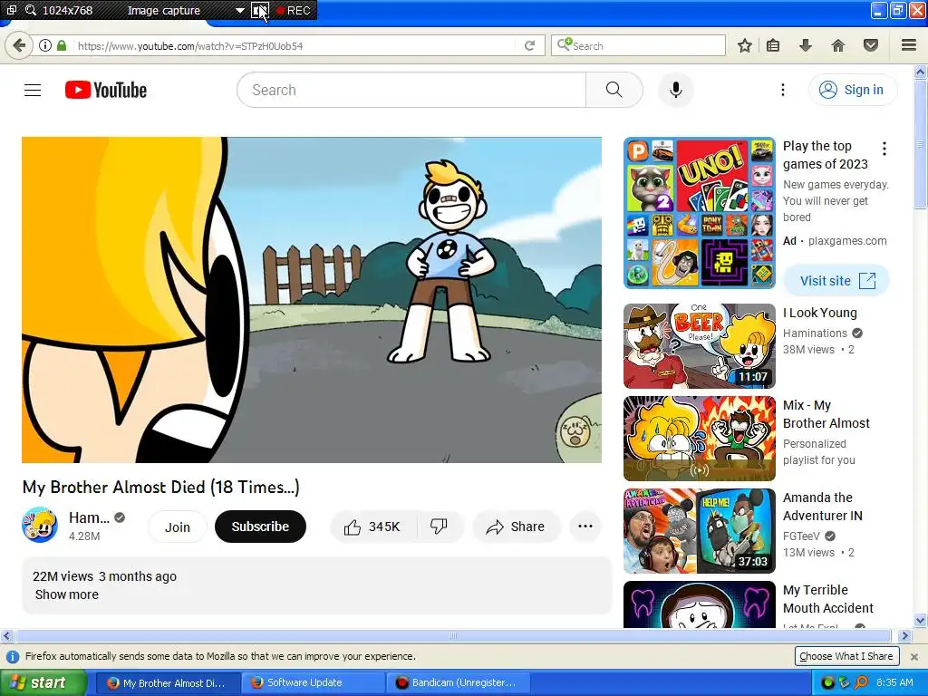Activate voice search microphone
Screen dimensions: 928x696
click(x=676, y=90)
